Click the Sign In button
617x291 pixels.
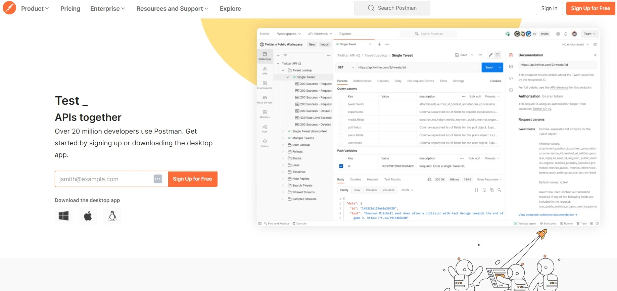tap(549, 8)
